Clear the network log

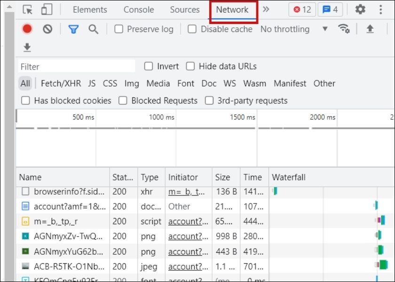47,29
